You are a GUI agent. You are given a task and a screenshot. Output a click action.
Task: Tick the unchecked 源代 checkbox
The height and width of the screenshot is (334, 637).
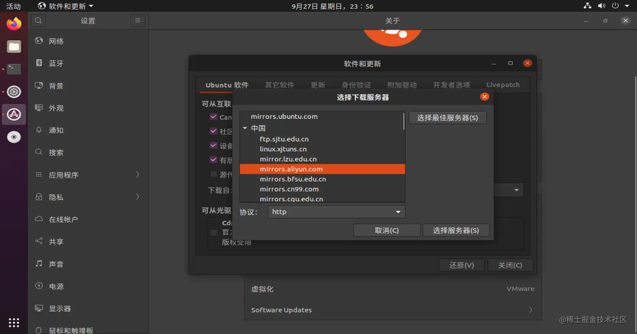(x=213, y=174)
